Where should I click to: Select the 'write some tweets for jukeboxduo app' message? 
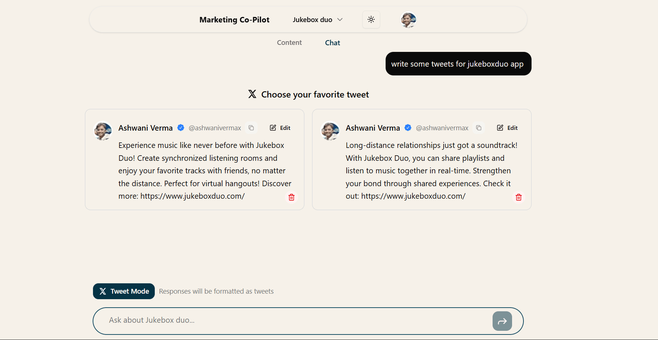point(458,64)
